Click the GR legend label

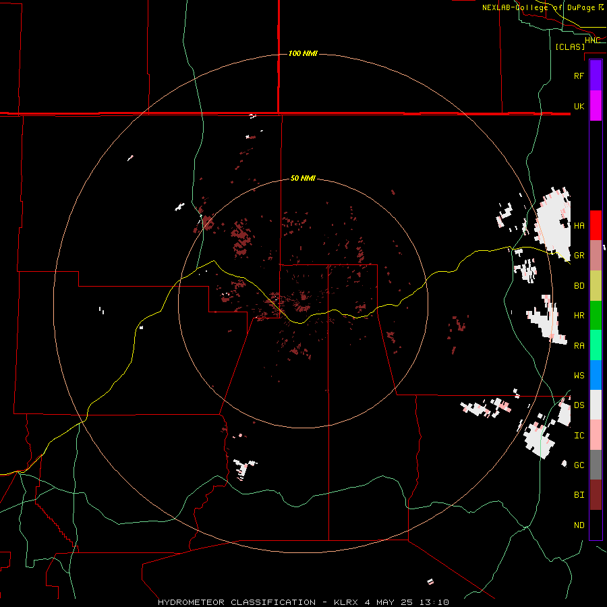(x=579, y=256)
